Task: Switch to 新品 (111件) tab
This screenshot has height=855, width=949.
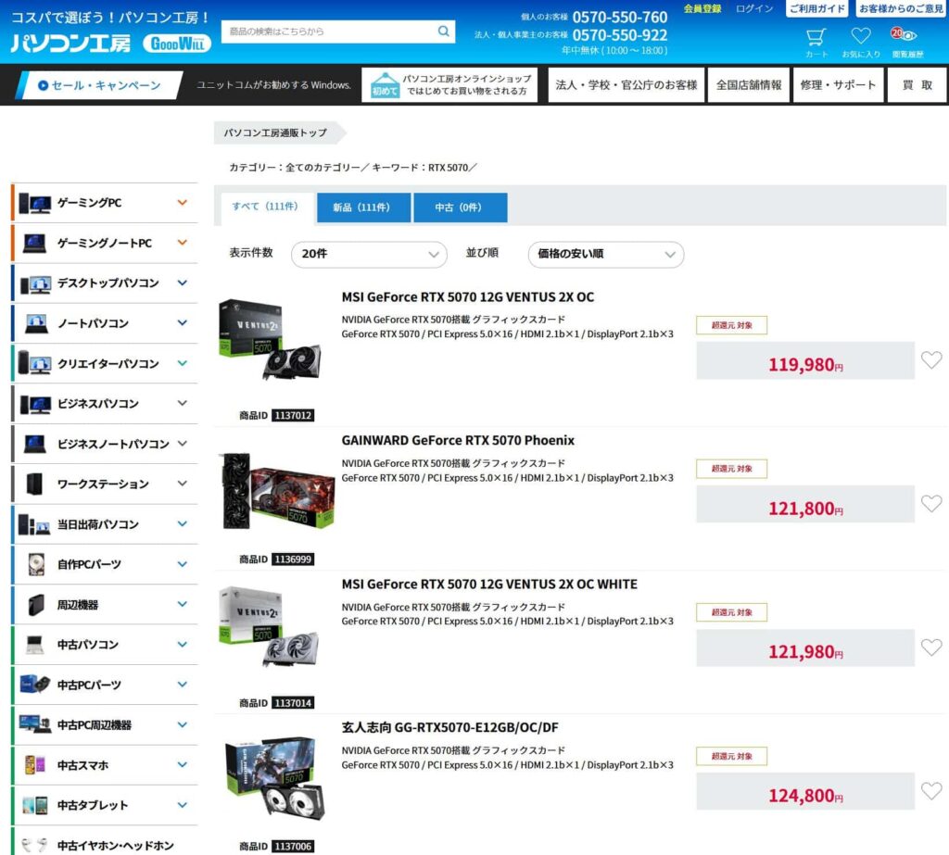Action: 363,207
